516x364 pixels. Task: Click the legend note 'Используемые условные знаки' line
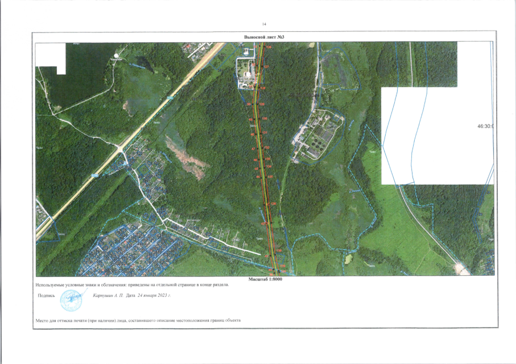pyautogui.click(x=132, y=285)
